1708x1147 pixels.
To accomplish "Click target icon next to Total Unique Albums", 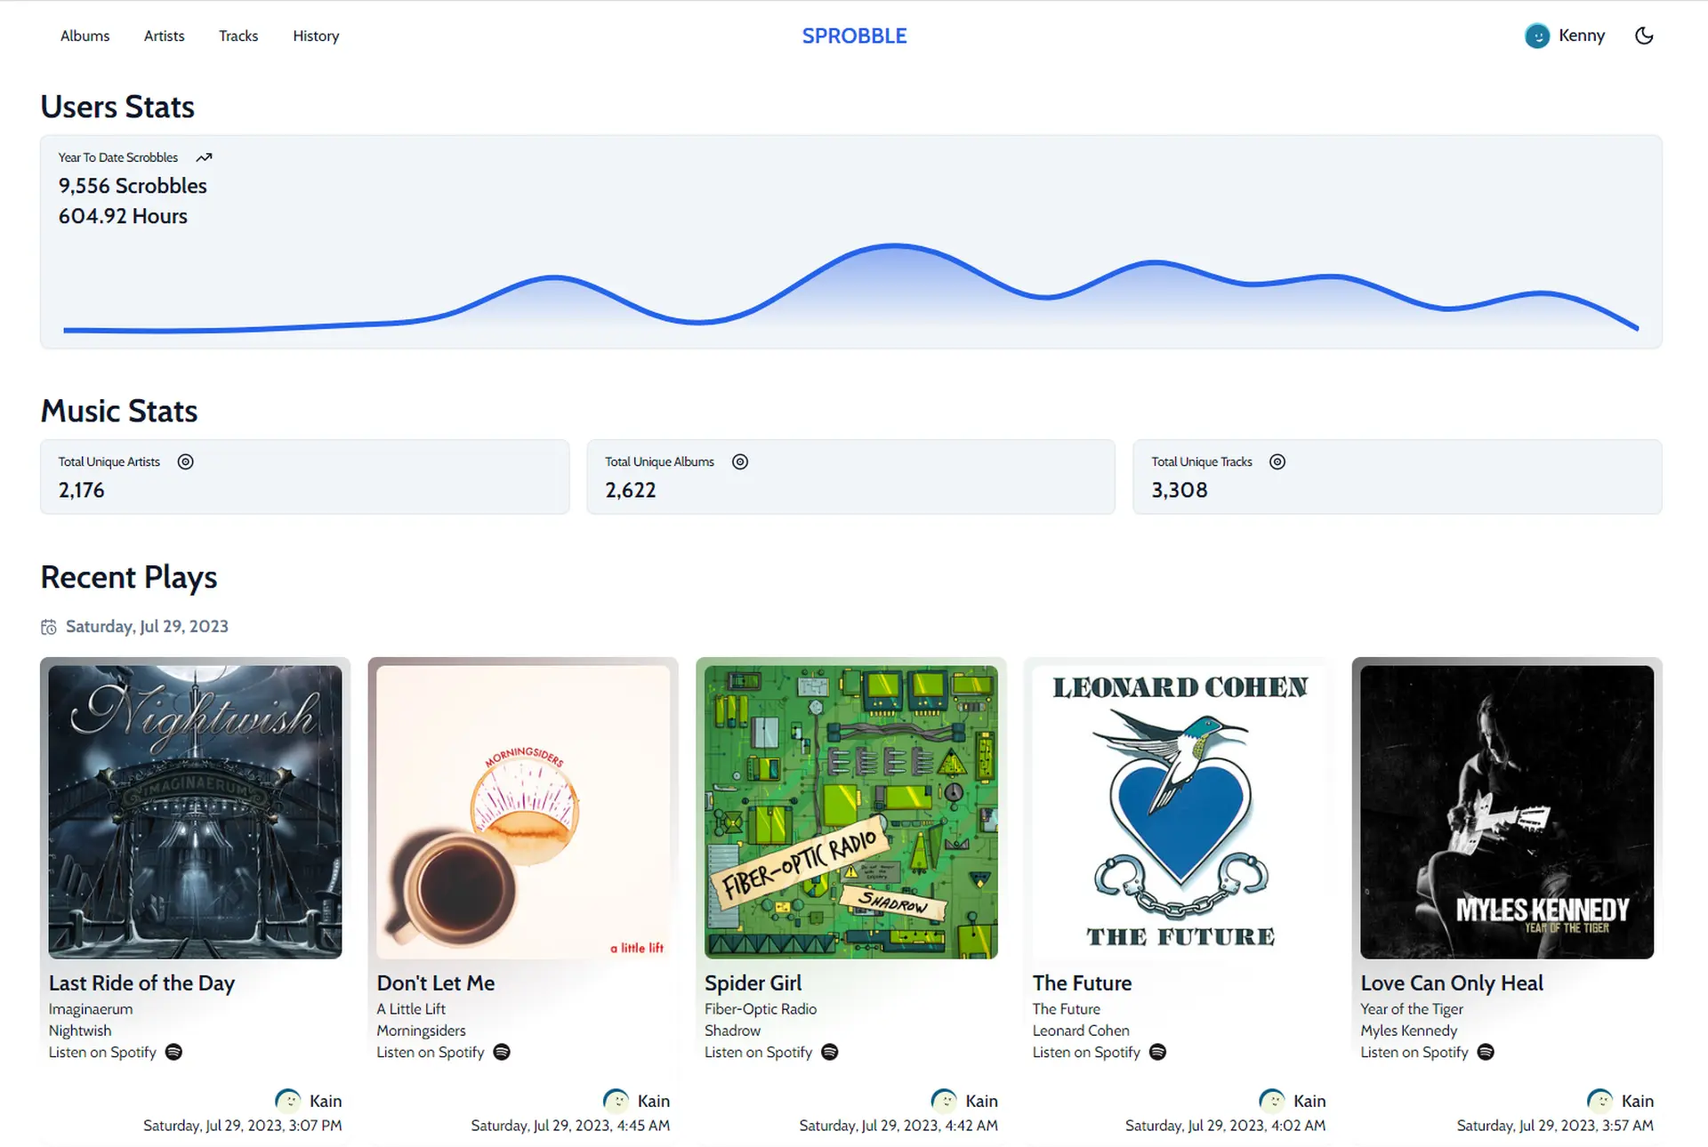I will tap(739, 461).
